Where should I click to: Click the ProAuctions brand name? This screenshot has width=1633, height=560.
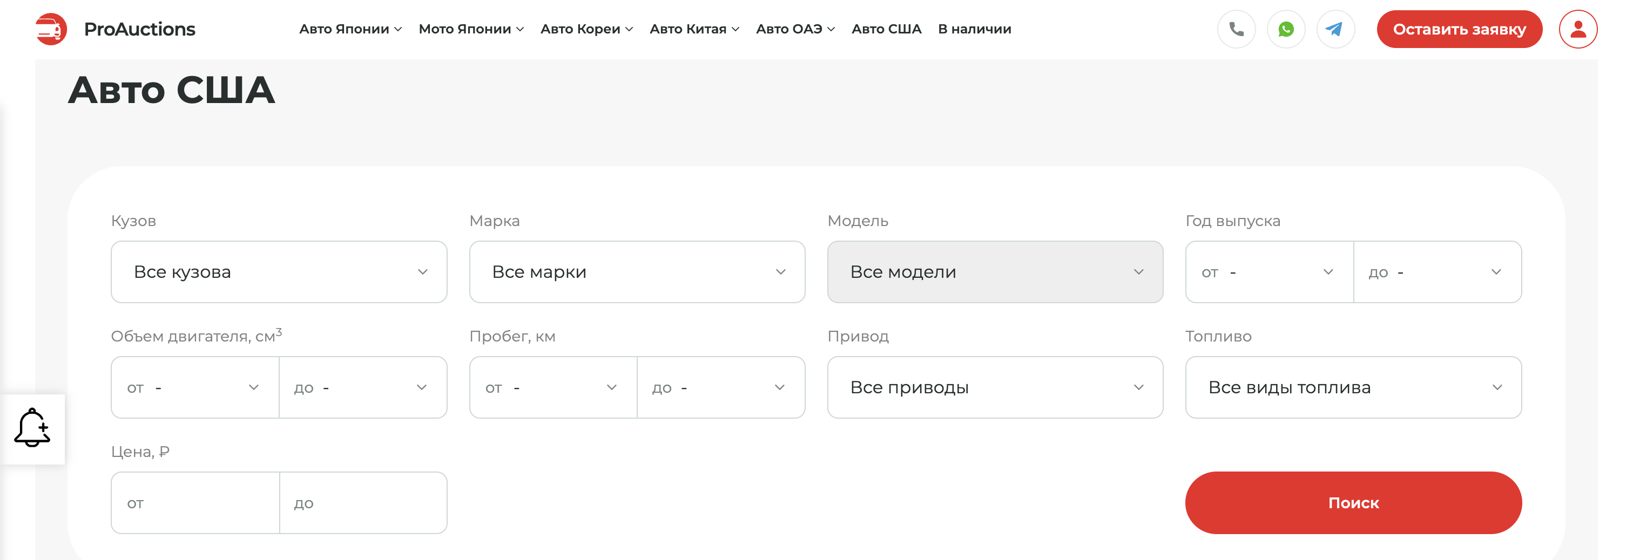pos(139,29)
